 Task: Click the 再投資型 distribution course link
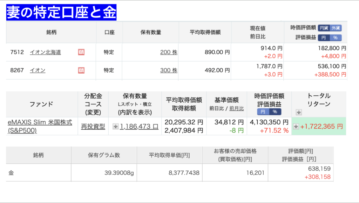click(x=93, y=127)
